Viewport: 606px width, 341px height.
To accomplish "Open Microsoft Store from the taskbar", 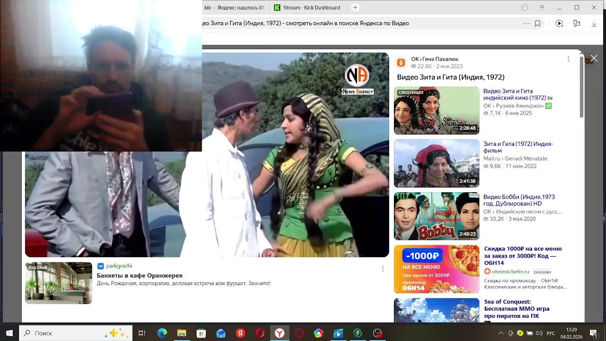I will coord(201,333).
